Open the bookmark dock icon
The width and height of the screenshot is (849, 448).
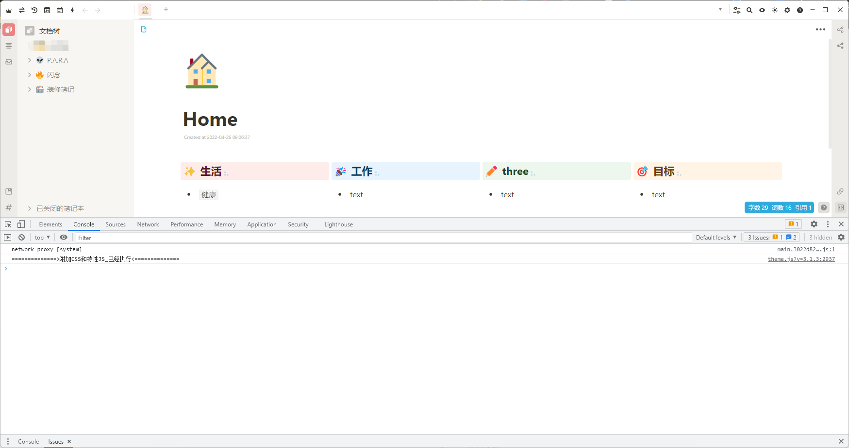coord(9,191)
